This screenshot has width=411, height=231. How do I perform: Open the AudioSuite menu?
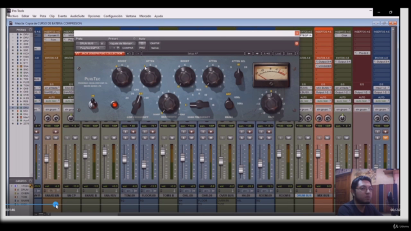tap(77, 16)
